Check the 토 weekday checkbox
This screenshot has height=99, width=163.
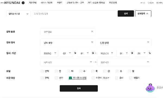click(x=117, y=71)
